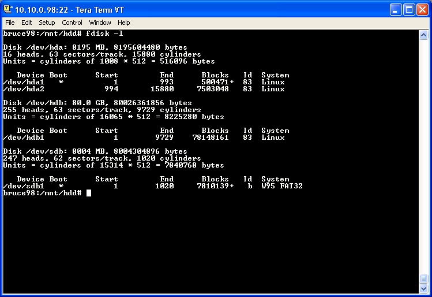Open the Help menu

tap(123, 23)
